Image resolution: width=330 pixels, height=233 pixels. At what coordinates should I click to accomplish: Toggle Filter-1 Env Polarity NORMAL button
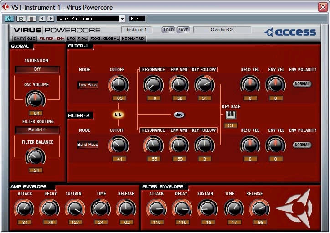point(302,84)
